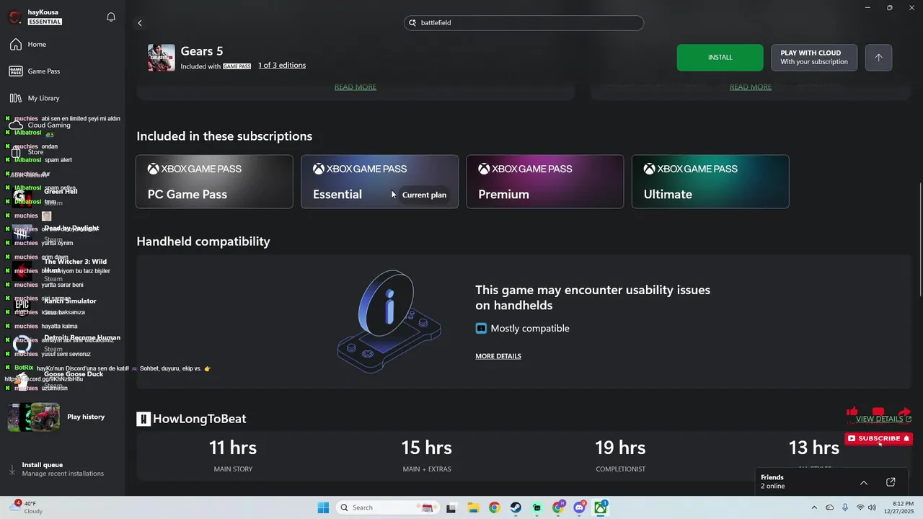Open File Explorer from the taskbar
Viewport: 923px width, 519px height.
coord(472,507)
